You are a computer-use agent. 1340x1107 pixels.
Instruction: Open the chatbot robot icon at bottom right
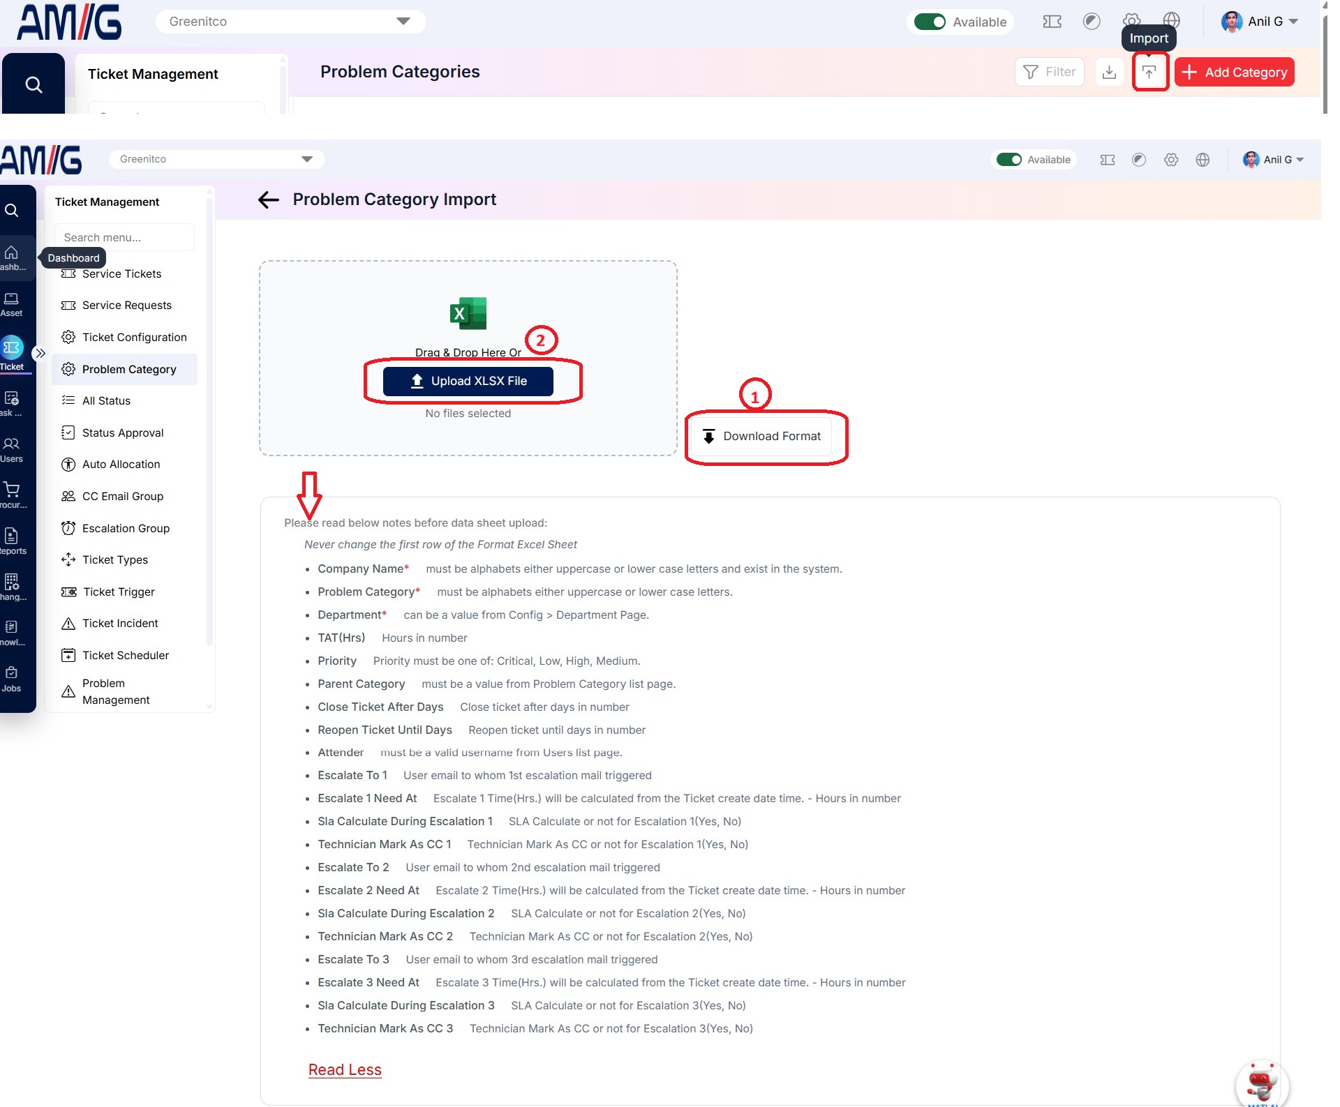[1262, 1084]
